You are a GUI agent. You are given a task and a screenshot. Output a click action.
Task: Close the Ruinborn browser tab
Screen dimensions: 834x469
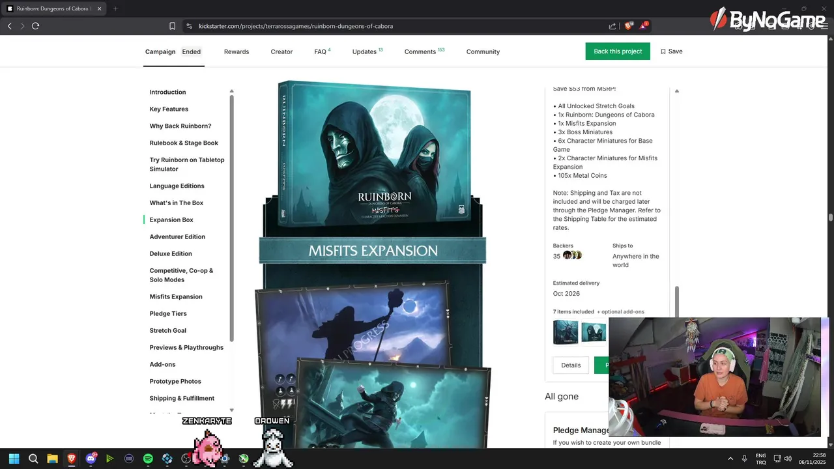(x=98, y=8)
